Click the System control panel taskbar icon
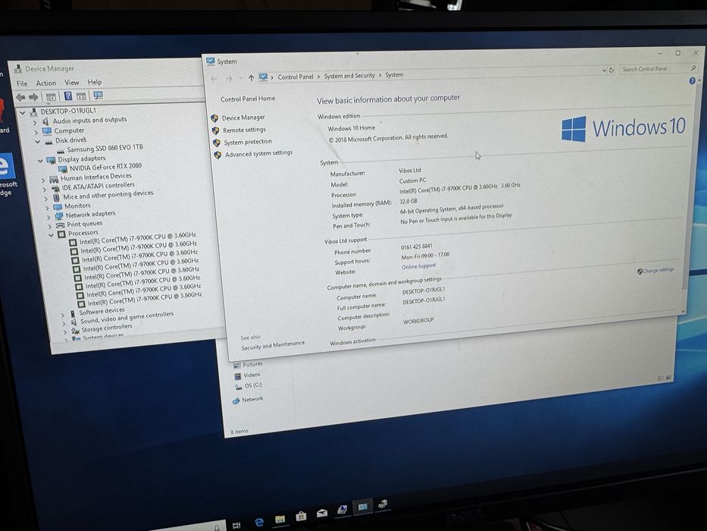The image size is (707, 531). [362, 507]
